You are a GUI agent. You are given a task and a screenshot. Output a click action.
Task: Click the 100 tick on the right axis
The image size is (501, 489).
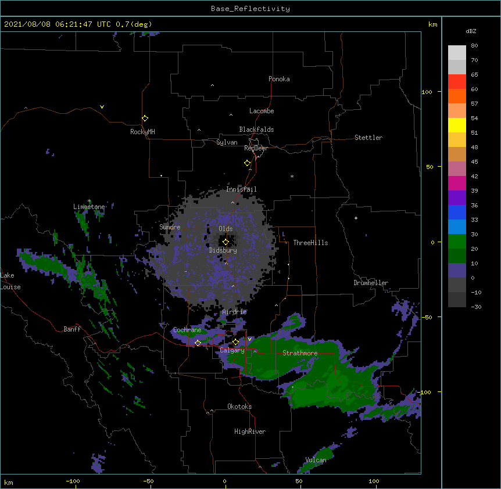pos(427,92)
